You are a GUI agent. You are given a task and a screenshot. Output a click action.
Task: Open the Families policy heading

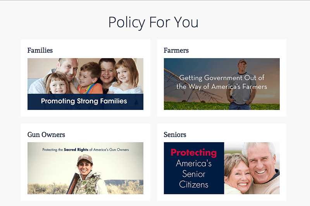click(40, 50)
